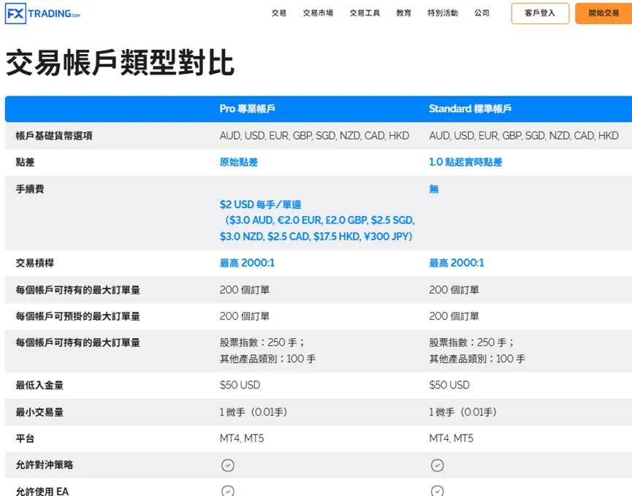Click the 帳戶基礎貨幣選項 row label
Screen dimensions: 632x496
[x=54, y=136]
